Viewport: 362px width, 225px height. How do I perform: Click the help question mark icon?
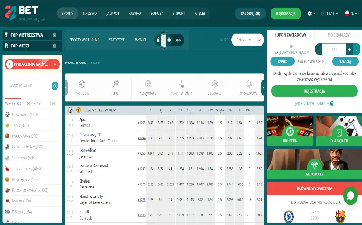coord(332,103)
